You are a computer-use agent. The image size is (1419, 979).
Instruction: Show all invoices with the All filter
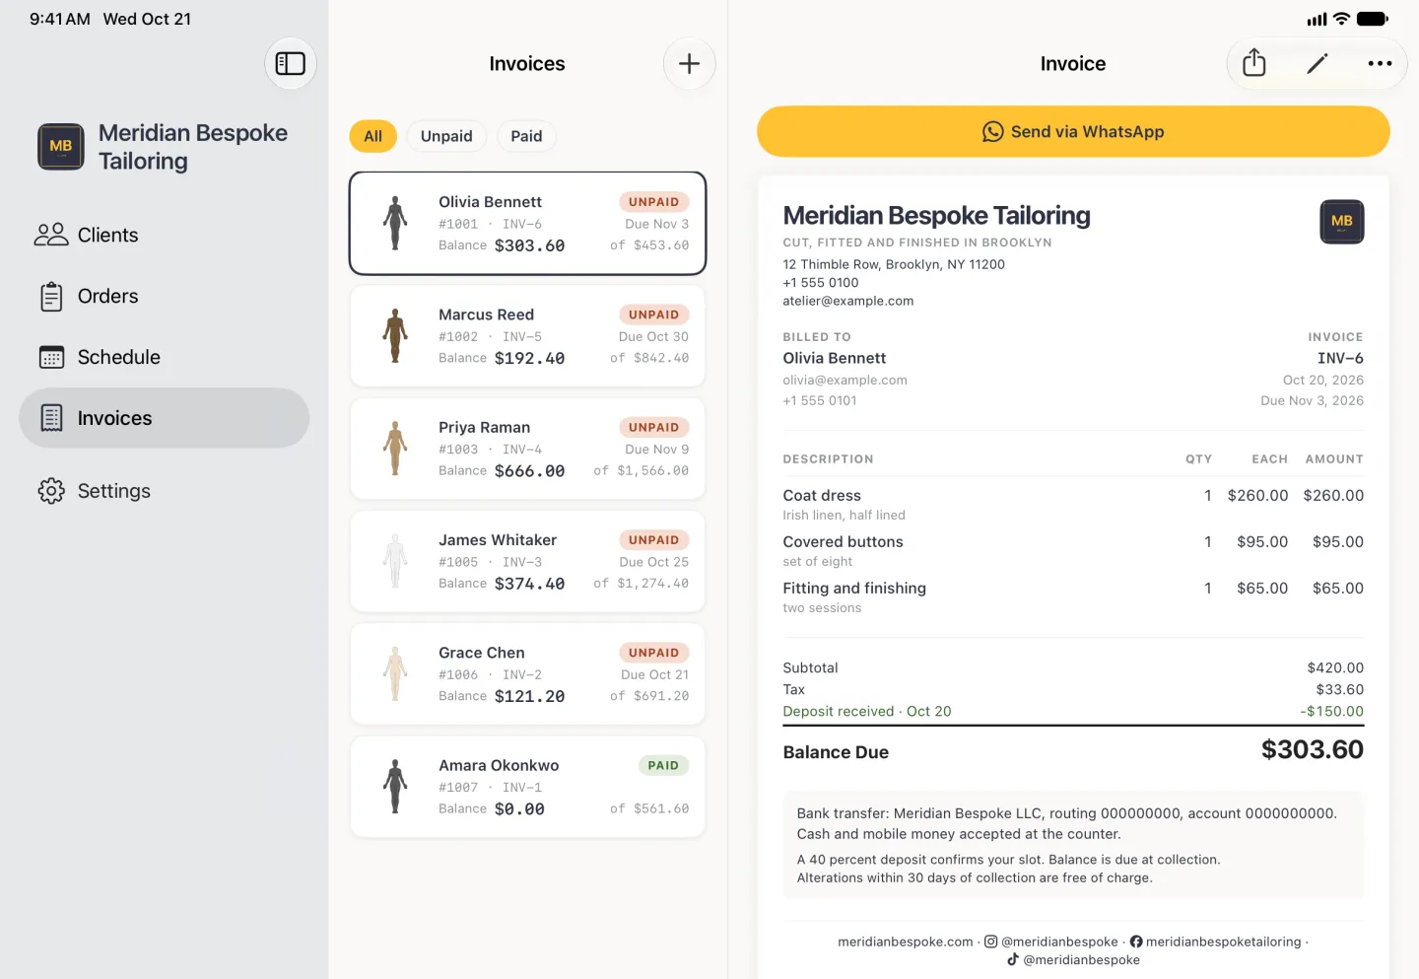coord(373,136)
